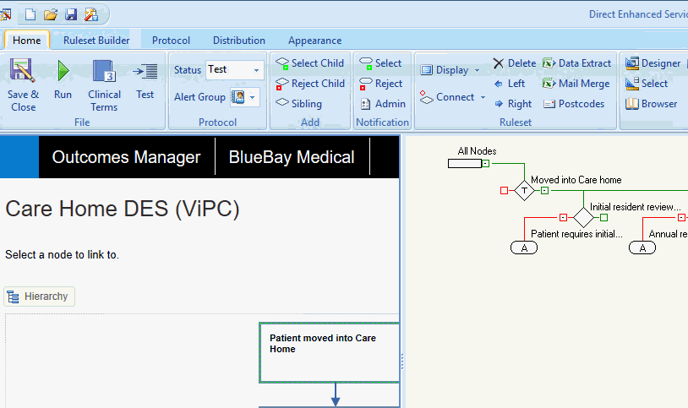
Task: Open the Clinical Terms tool
Action: (x=104, y=72)
